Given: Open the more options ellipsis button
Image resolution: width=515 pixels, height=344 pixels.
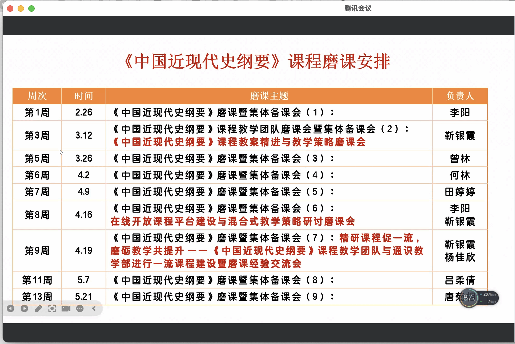Looking at the screenshot, I should (x=80, y=309).
